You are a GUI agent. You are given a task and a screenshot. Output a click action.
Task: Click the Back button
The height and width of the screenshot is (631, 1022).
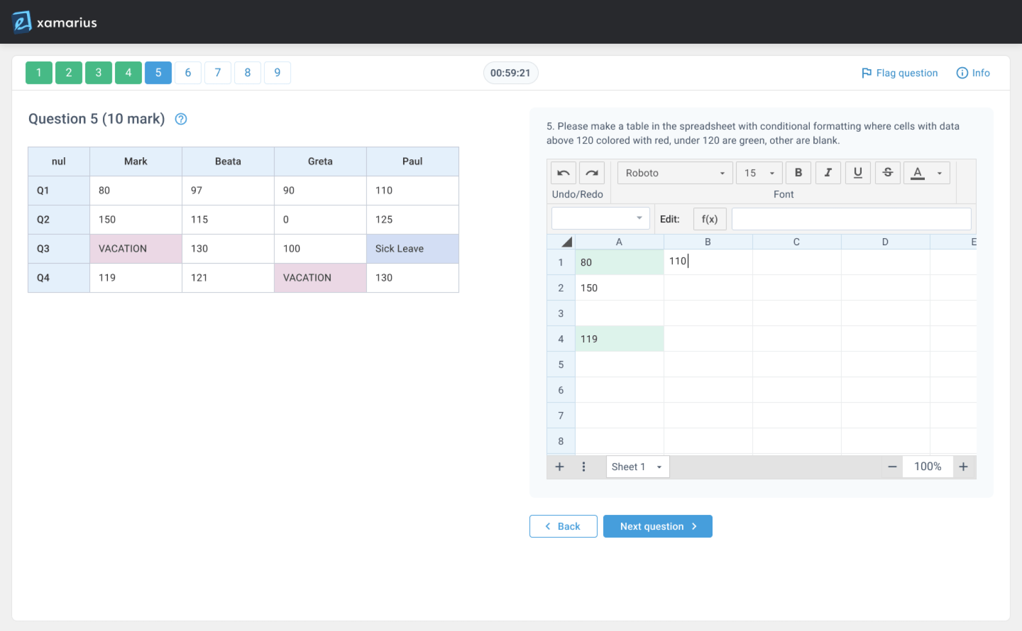pos(563,526)
